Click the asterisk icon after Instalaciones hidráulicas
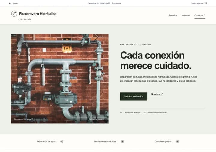Screen dimensions: 216x152 [122, 141]
